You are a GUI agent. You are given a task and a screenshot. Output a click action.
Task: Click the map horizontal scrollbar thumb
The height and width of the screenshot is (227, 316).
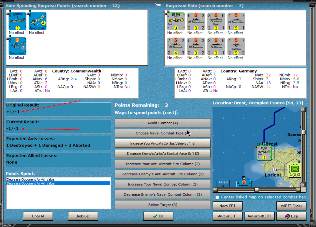click(257, 190)
